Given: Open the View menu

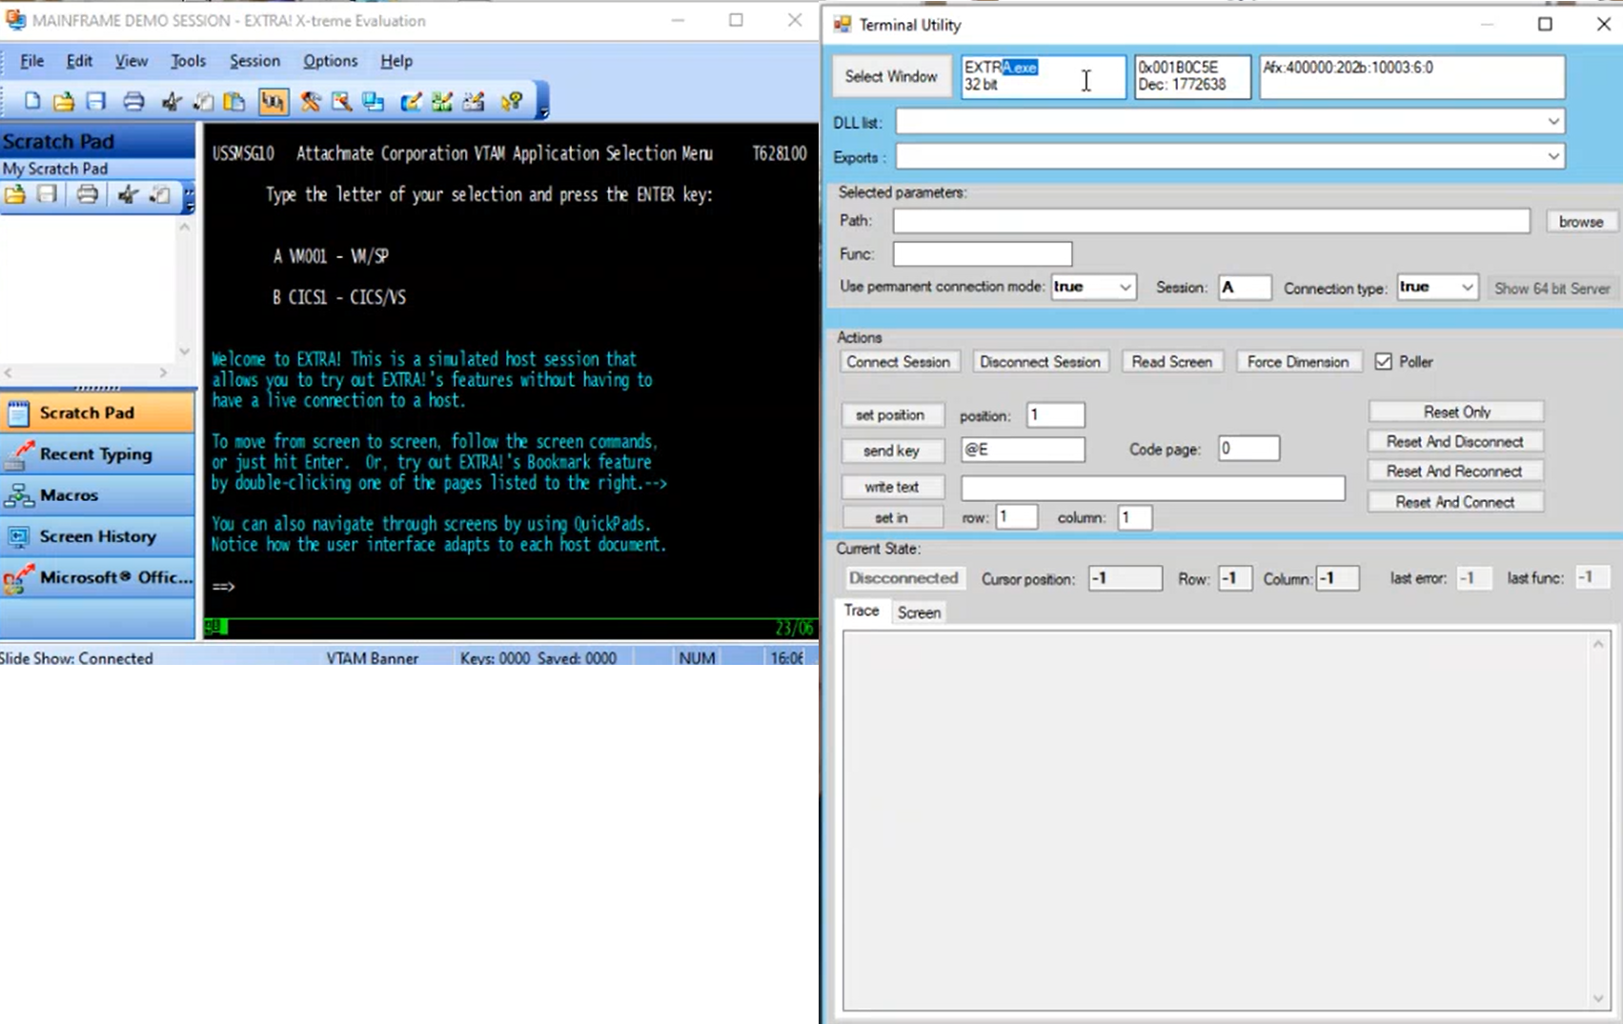Looking at the screenshot, I should coord(131,60).
